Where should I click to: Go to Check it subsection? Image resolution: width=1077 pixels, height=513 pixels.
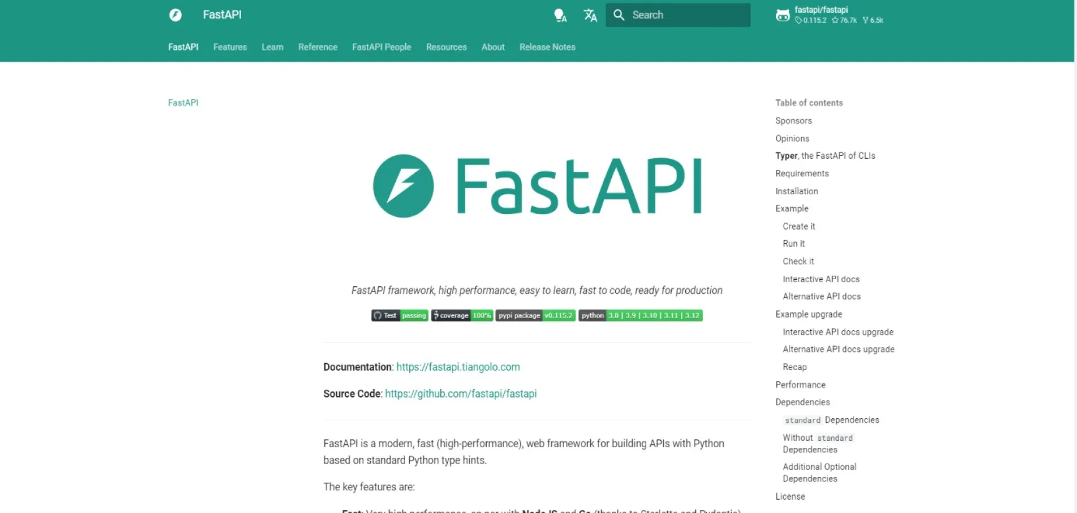[x=799, y=262]
